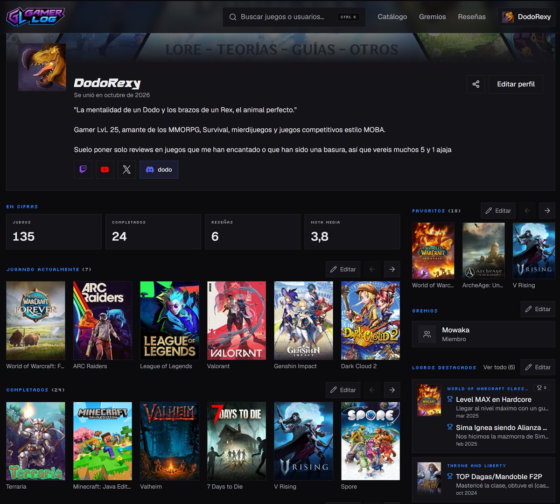Open the Gremios navigation item
This screenshot has width=560, height=504.
[433, 17]
